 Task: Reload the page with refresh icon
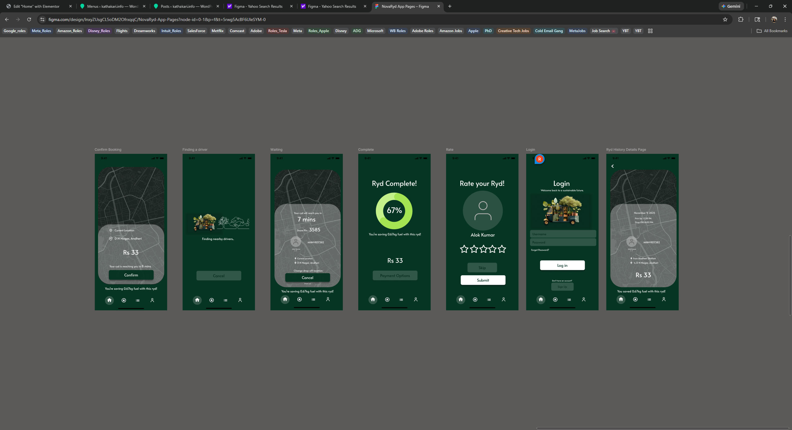tap(29, 19)
